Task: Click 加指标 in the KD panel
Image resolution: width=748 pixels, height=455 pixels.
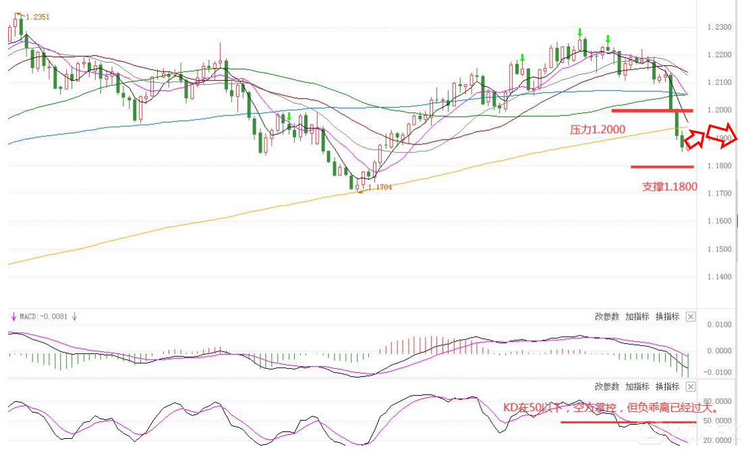Action: point(637,387)
